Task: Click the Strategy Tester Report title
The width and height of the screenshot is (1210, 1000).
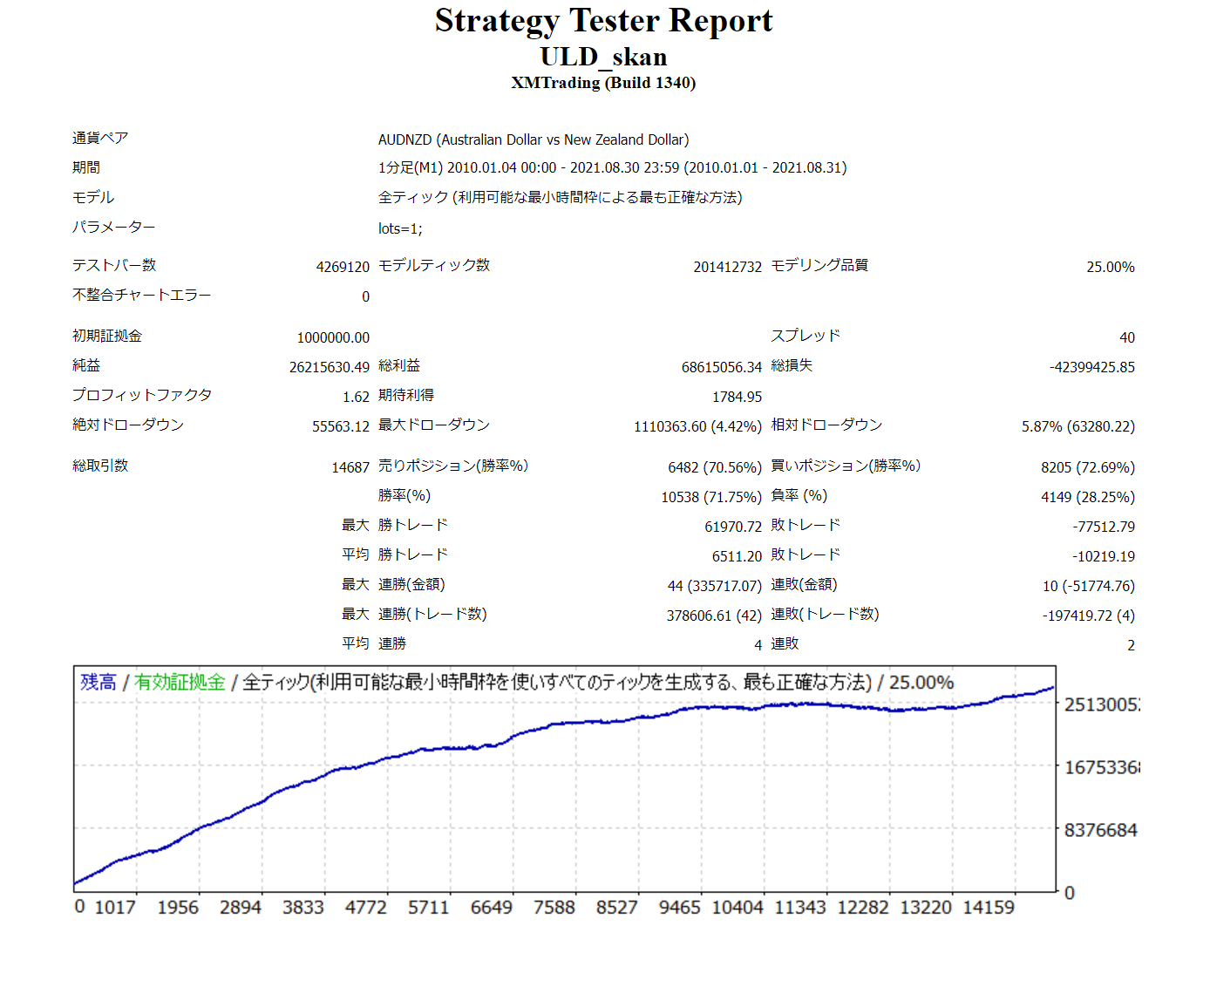Action: point(603,21)
